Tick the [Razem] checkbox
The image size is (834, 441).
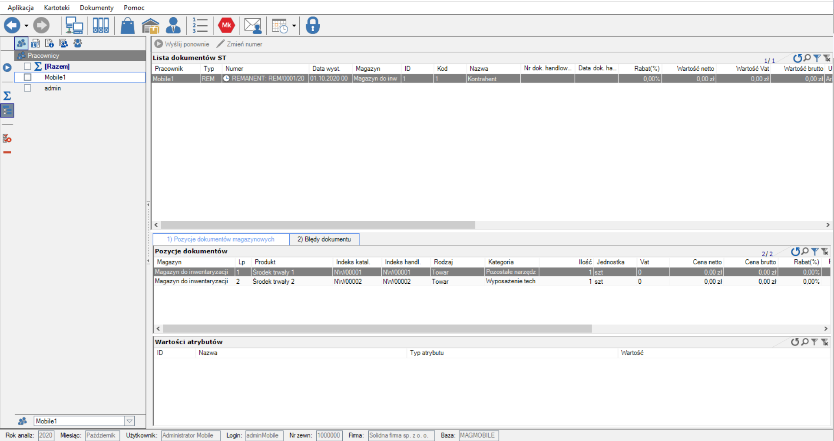pos(27,66)
